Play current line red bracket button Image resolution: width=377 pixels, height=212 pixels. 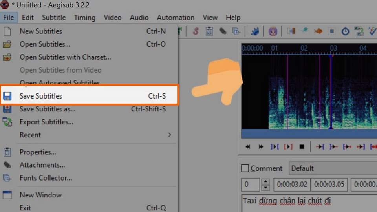(x=288, y=146)
